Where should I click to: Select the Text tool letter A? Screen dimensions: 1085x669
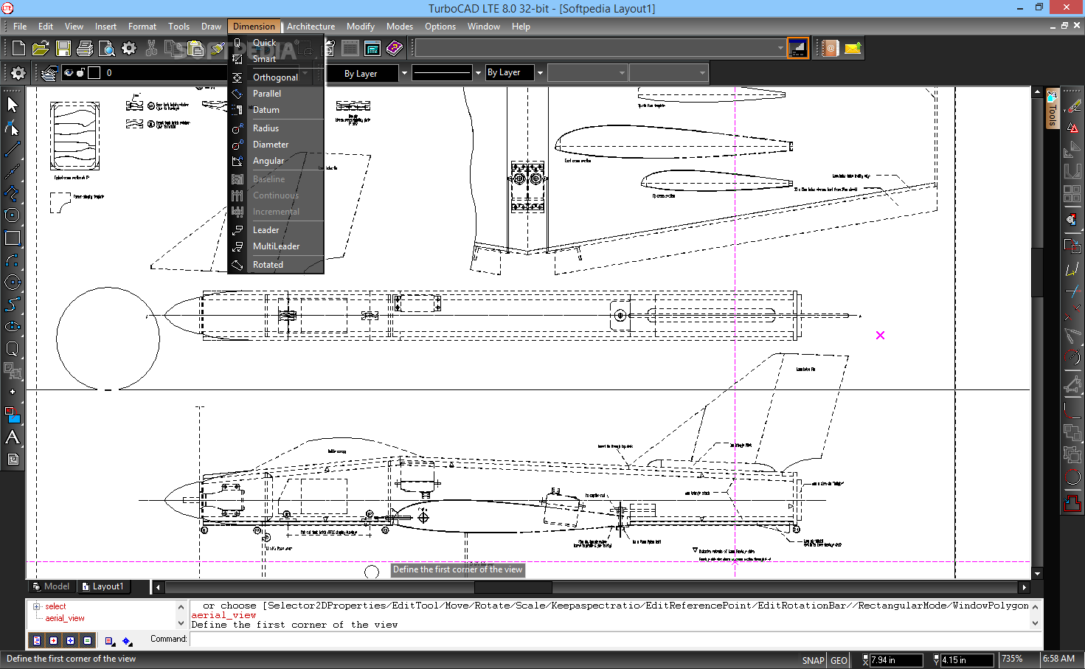pyautogui.click(x=13, y=437)
